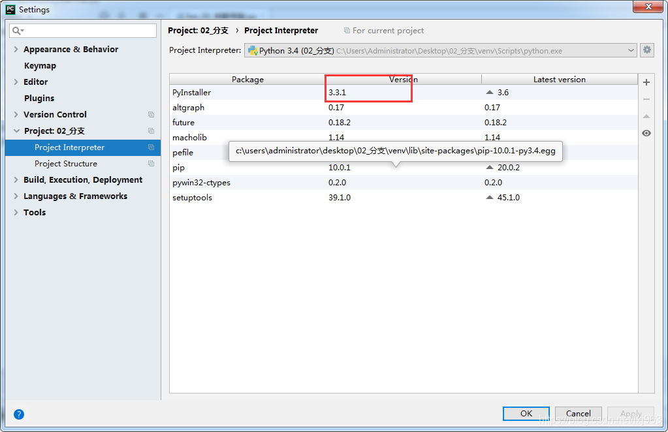Click the settings search input field
Viewport: 668px width, 432px height.
[x=83, y=31]
